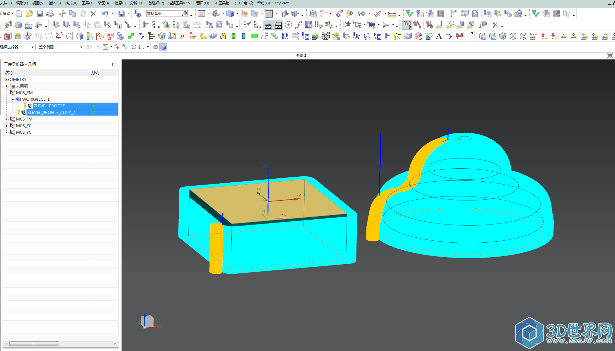Click the red down arrow layer icon

554,36
